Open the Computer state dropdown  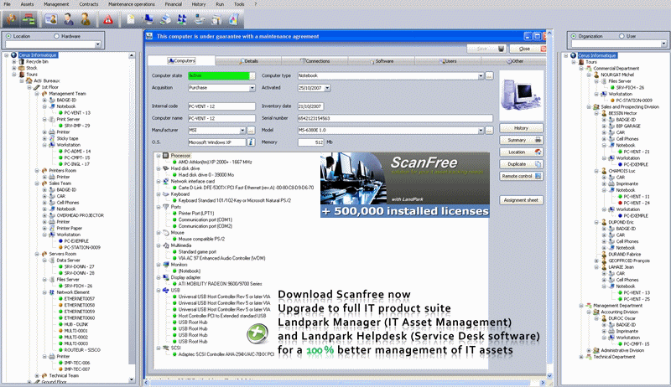[252, 75]
